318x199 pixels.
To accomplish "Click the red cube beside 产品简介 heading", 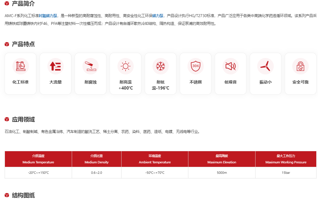I will tap(7, 4).
